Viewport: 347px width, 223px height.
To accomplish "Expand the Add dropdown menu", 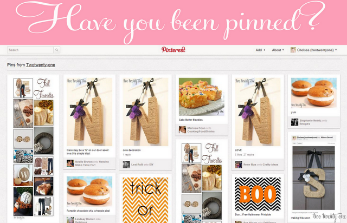I will click(x=260, y=50).
